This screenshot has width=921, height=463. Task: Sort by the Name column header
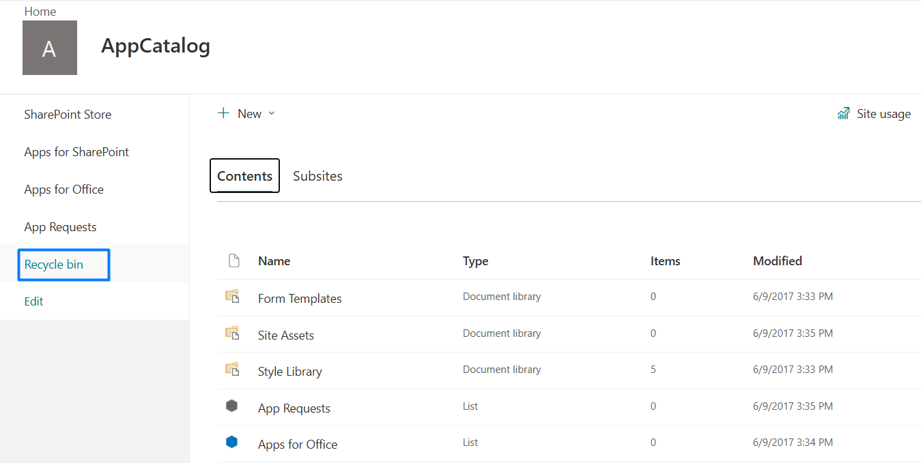[x=274, y=261]
